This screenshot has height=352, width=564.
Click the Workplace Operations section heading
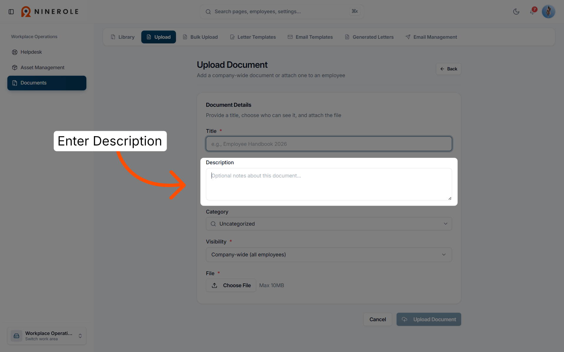tap(34, 37)
